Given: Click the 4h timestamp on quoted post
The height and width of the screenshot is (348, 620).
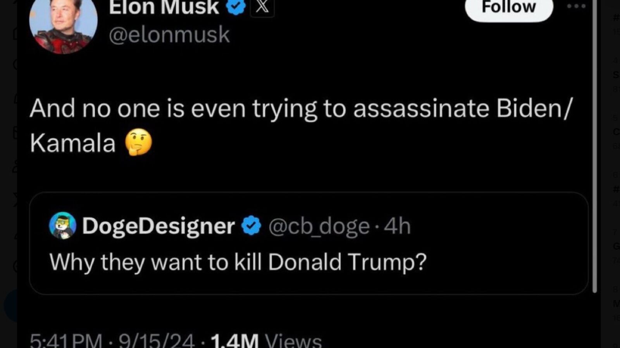Looking at the screenshot, I should [397, 226].
